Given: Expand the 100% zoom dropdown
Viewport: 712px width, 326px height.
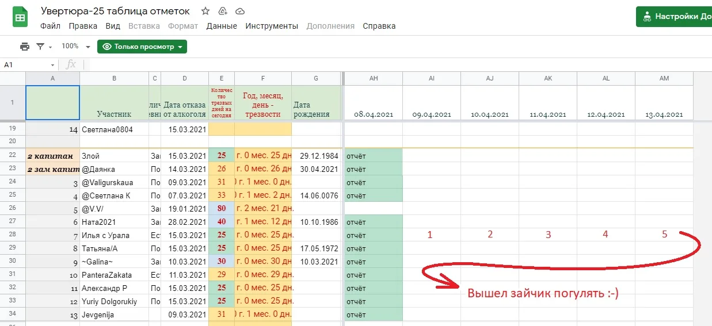Looking at the screenshot, I should click(x=87, y=47).
